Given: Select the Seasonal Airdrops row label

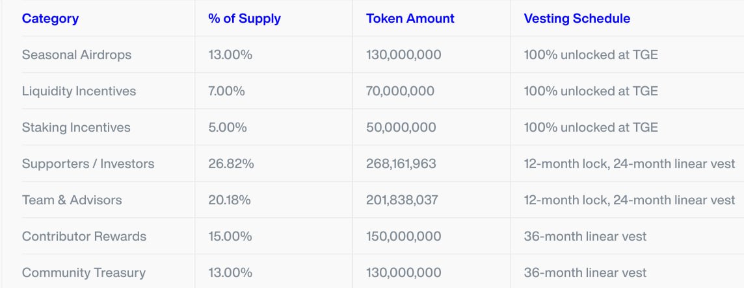Looking at the screenshot, I should 76,55.
